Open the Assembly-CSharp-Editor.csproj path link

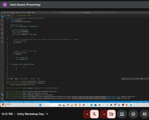[96, 97]
